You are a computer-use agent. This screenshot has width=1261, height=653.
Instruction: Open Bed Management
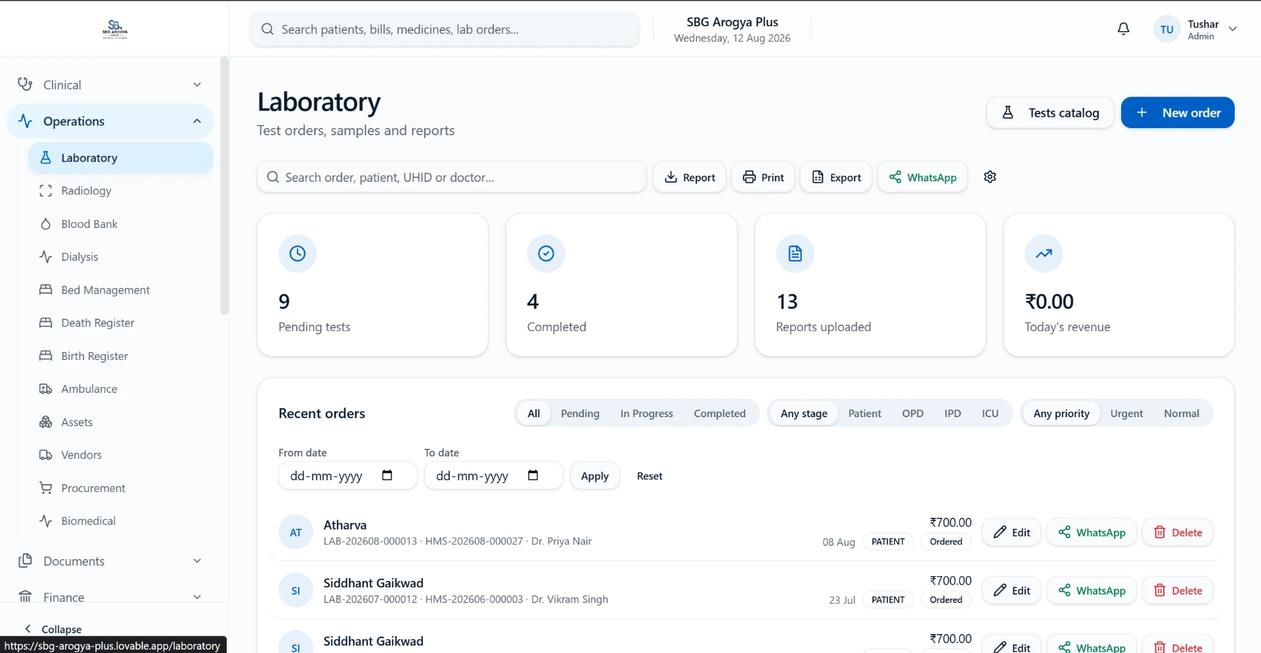[121, 290]
